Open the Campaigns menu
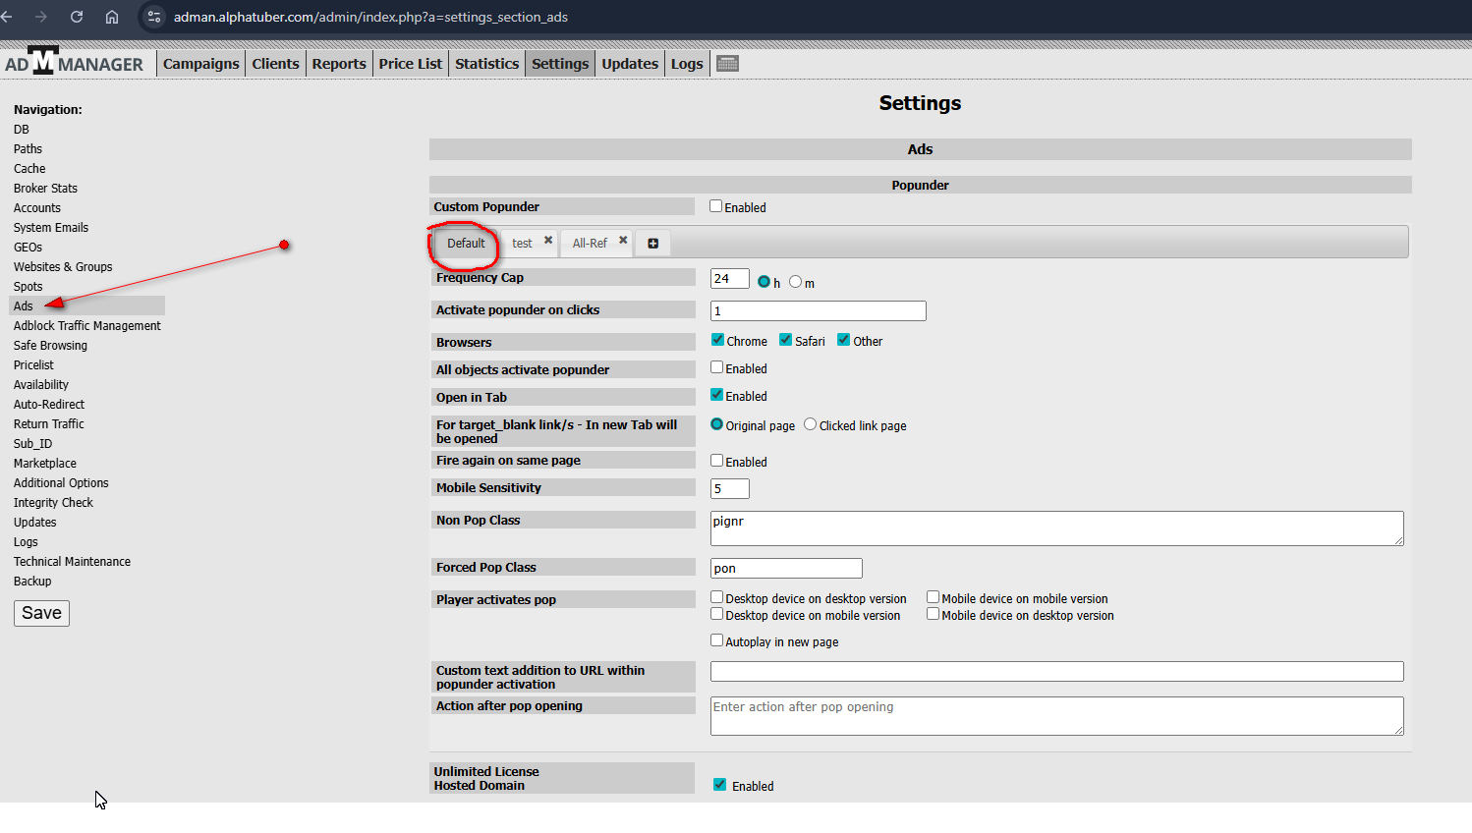This screenshot has width=1472, height=833. (200, 64)
